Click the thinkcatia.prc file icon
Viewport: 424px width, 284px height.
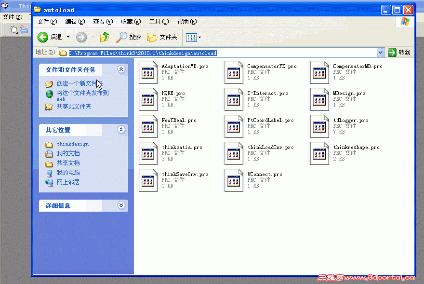click(148, 153)
